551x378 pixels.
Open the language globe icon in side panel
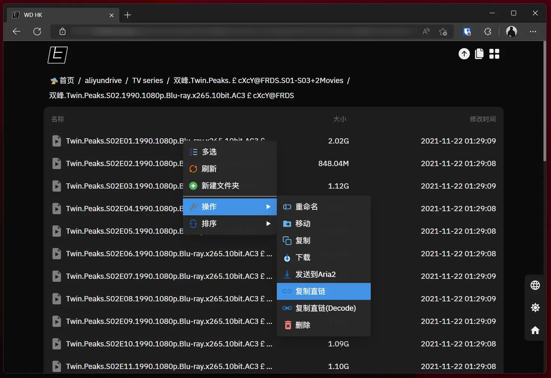535,286
